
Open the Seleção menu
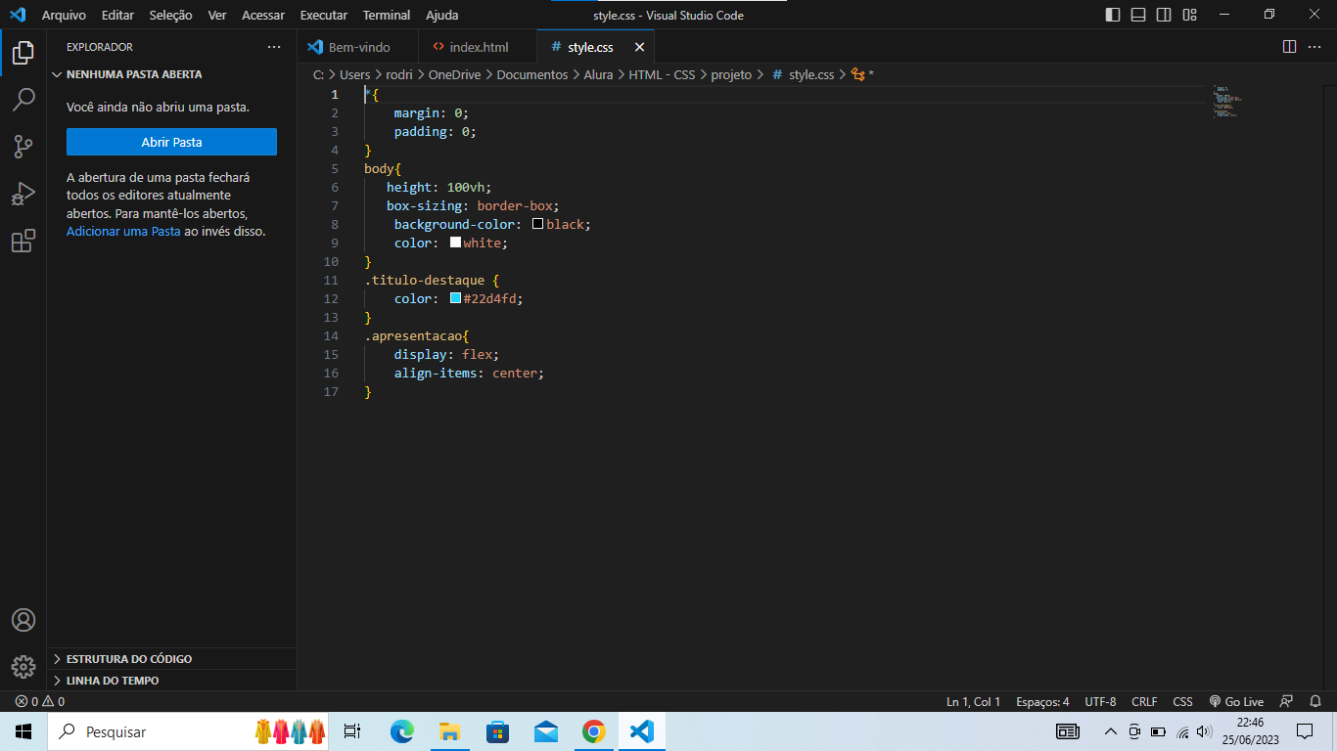point(171,15)
